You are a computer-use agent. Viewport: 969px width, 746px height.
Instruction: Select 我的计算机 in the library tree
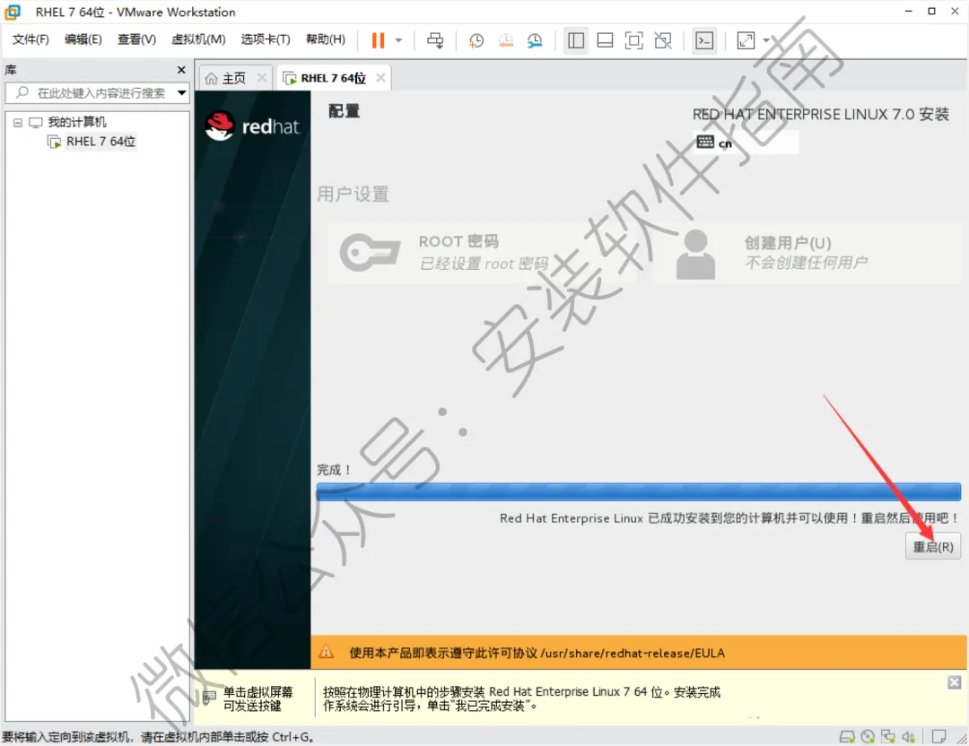pyautogui.click(x=76, y=122)
